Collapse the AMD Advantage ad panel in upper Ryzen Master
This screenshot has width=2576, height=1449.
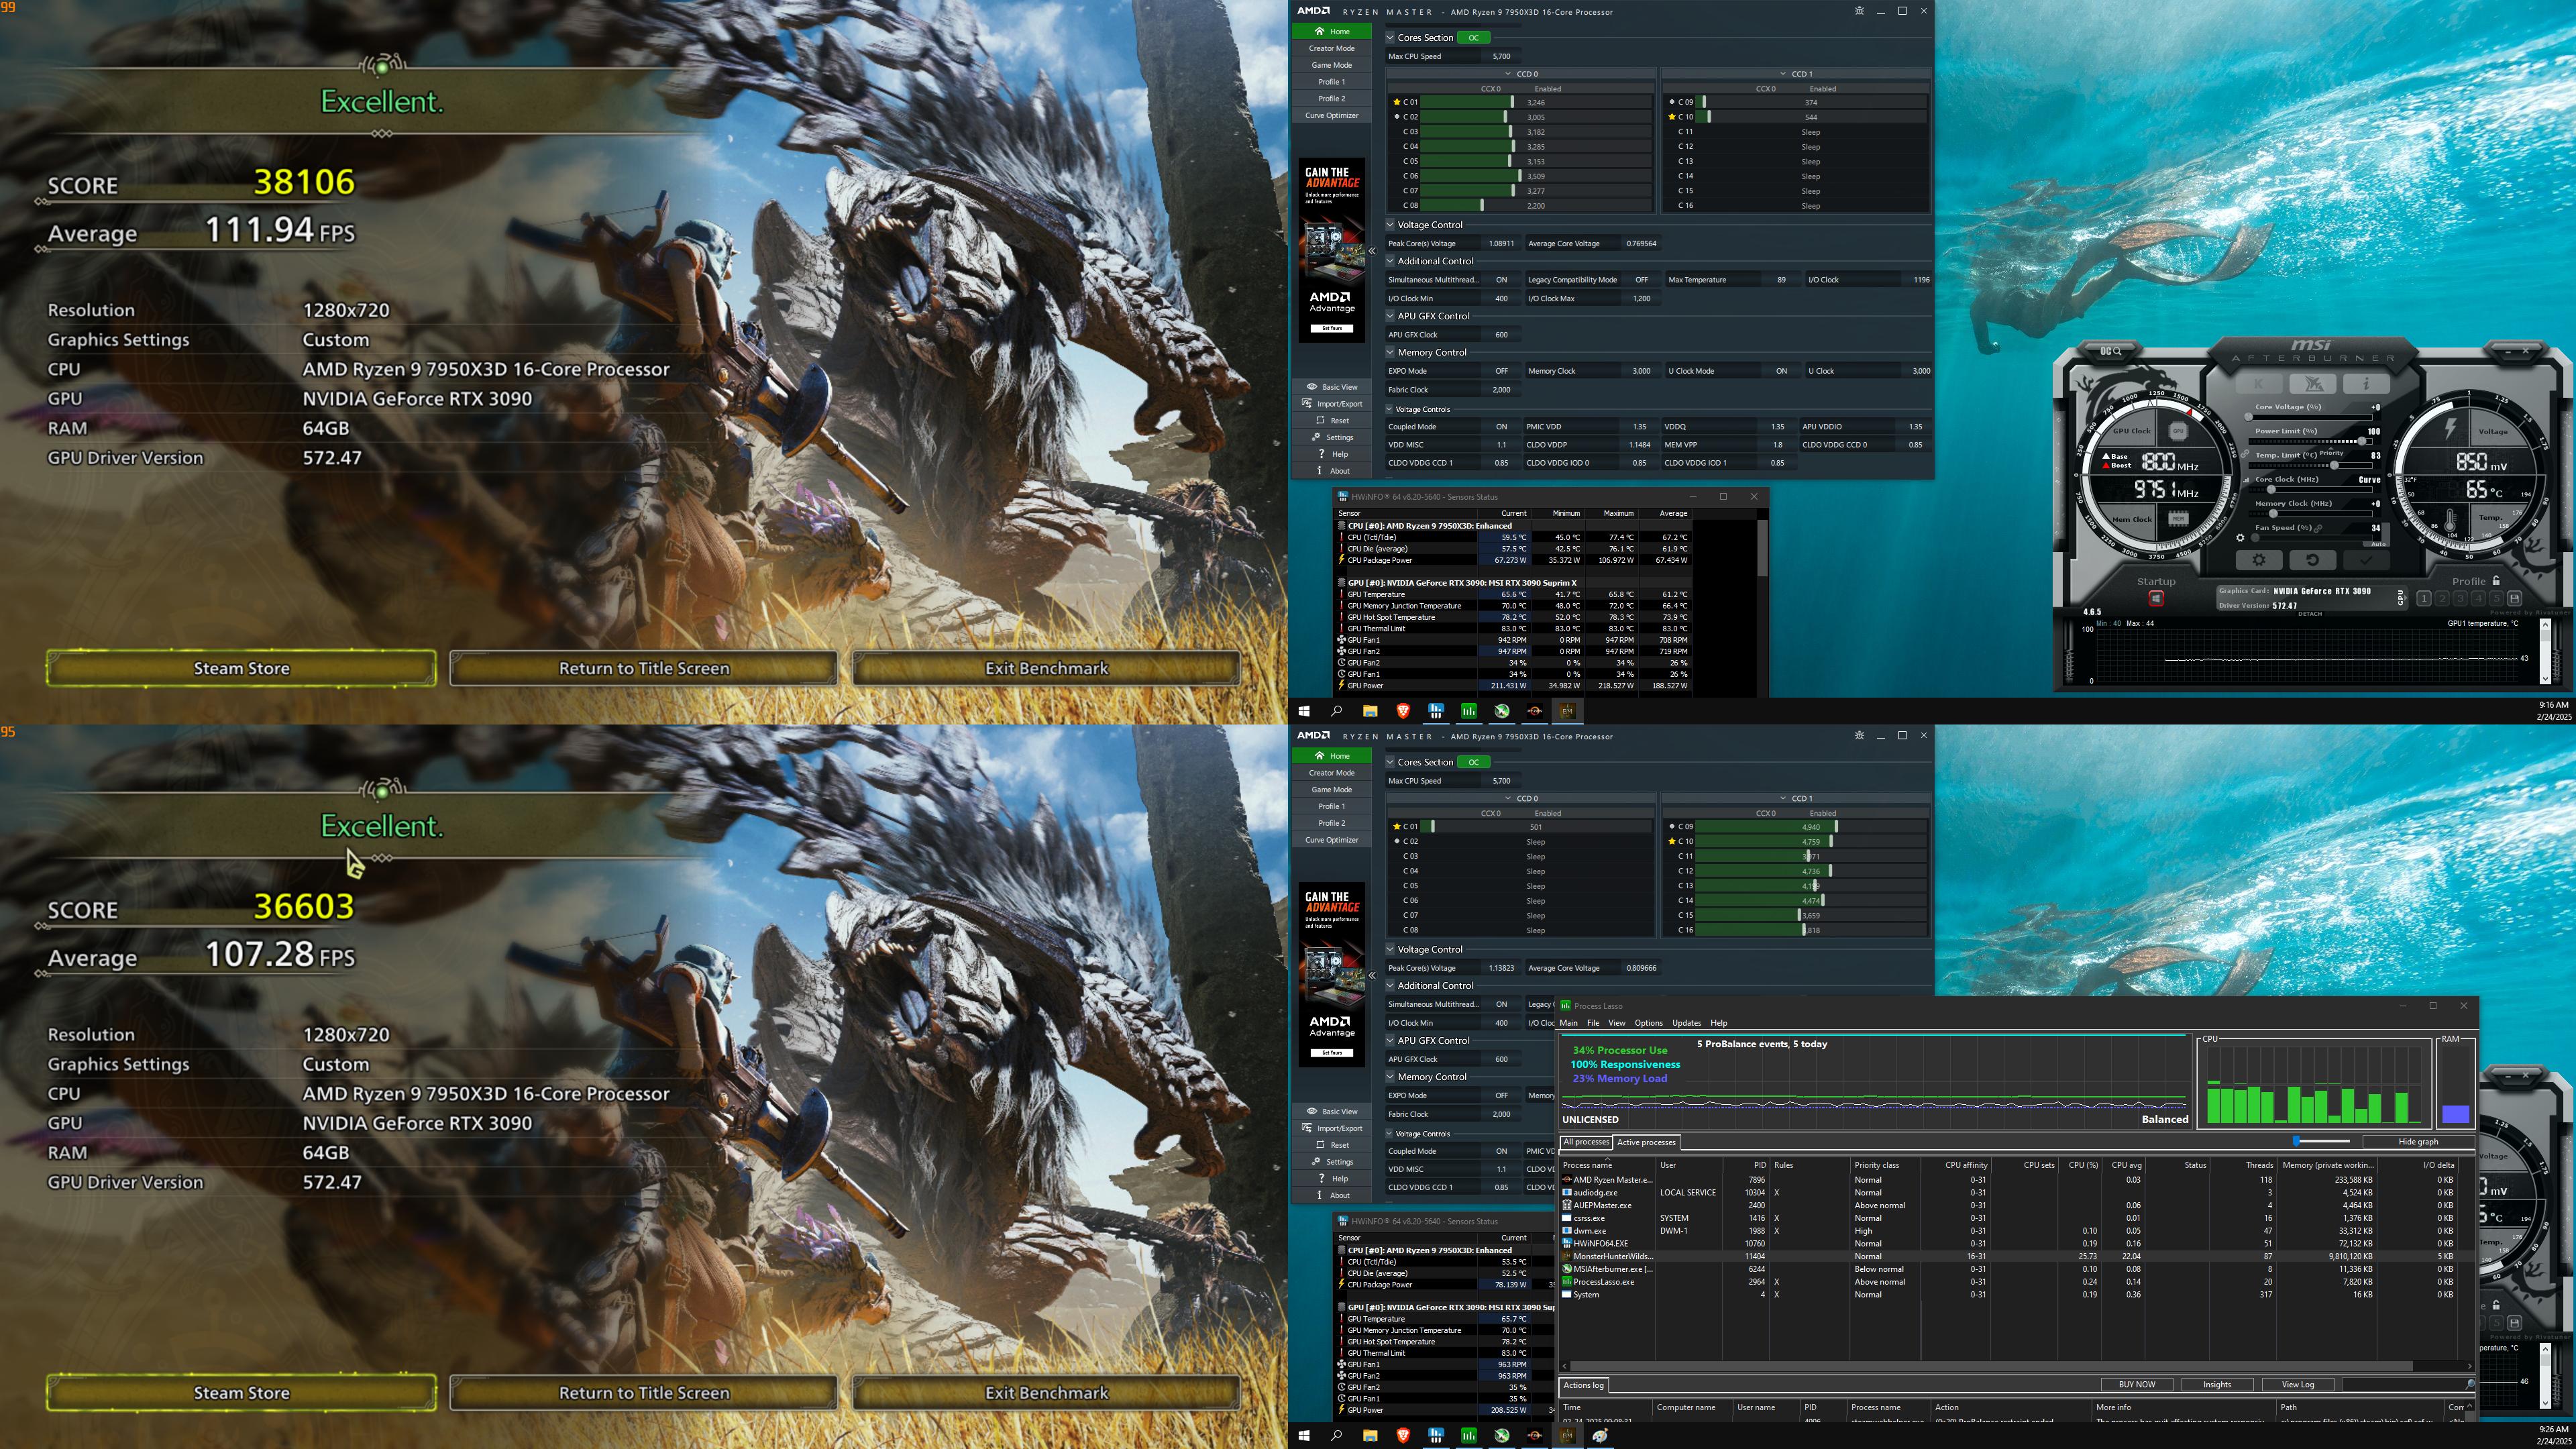(1372, 251)
